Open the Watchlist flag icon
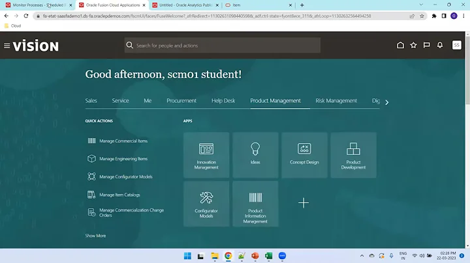The image size is (470, 263). click(426, 45)
